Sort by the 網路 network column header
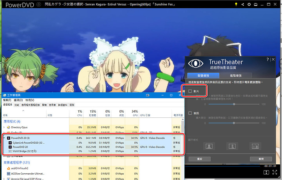Viewport: 282px width, 180px height. [x=118, y=113]
